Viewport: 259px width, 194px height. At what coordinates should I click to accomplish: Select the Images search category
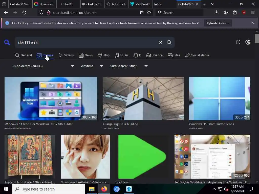pyautogui.click(x=45, y=55)
